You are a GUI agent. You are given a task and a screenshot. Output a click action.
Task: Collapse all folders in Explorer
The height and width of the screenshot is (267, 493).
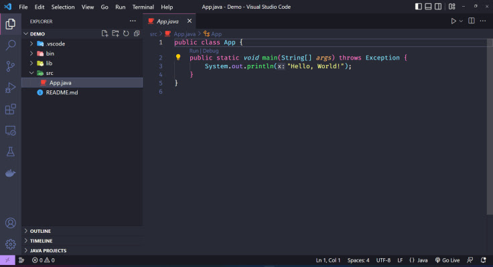(x=137, y=33)
